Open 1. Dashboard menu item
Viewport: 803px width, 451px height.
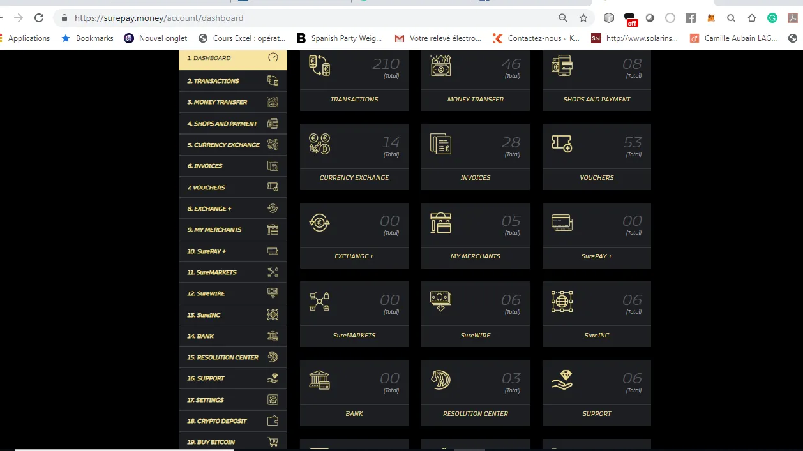233,58
